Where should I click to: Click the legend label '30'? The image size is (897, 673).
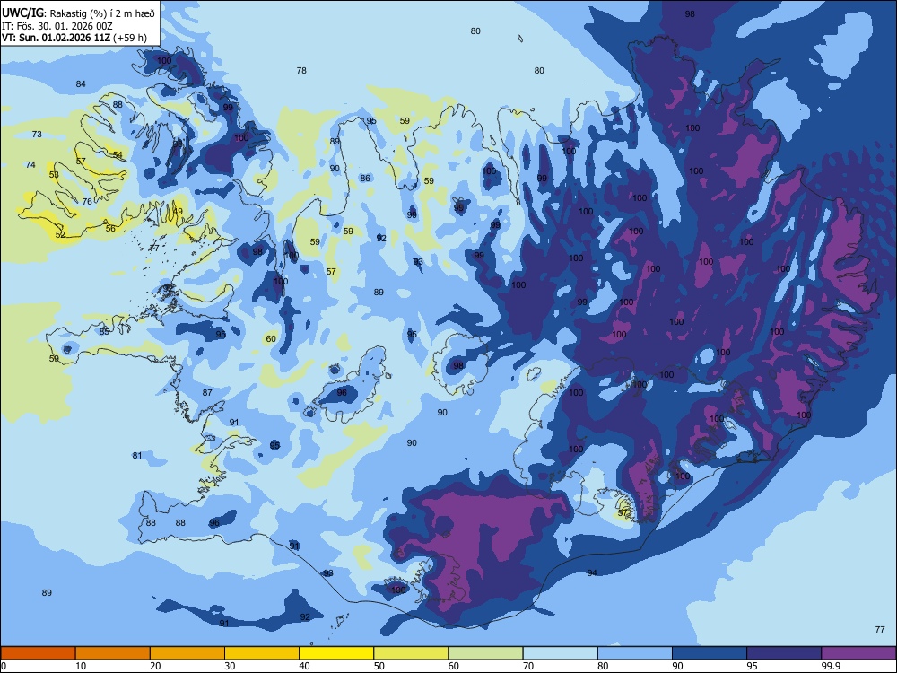click(x=230, y=666)
